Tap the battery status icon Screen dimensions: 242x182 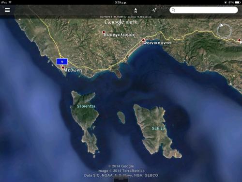(x=238, y=2)
